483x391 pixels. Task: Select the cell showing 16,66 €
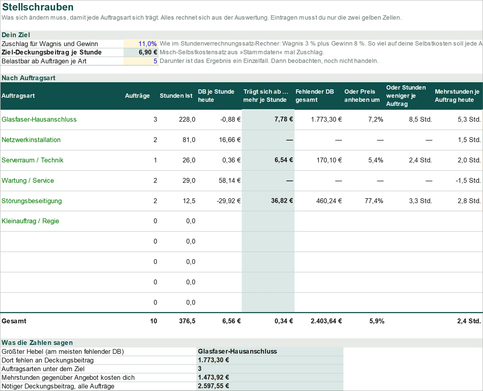coord(219,140)
